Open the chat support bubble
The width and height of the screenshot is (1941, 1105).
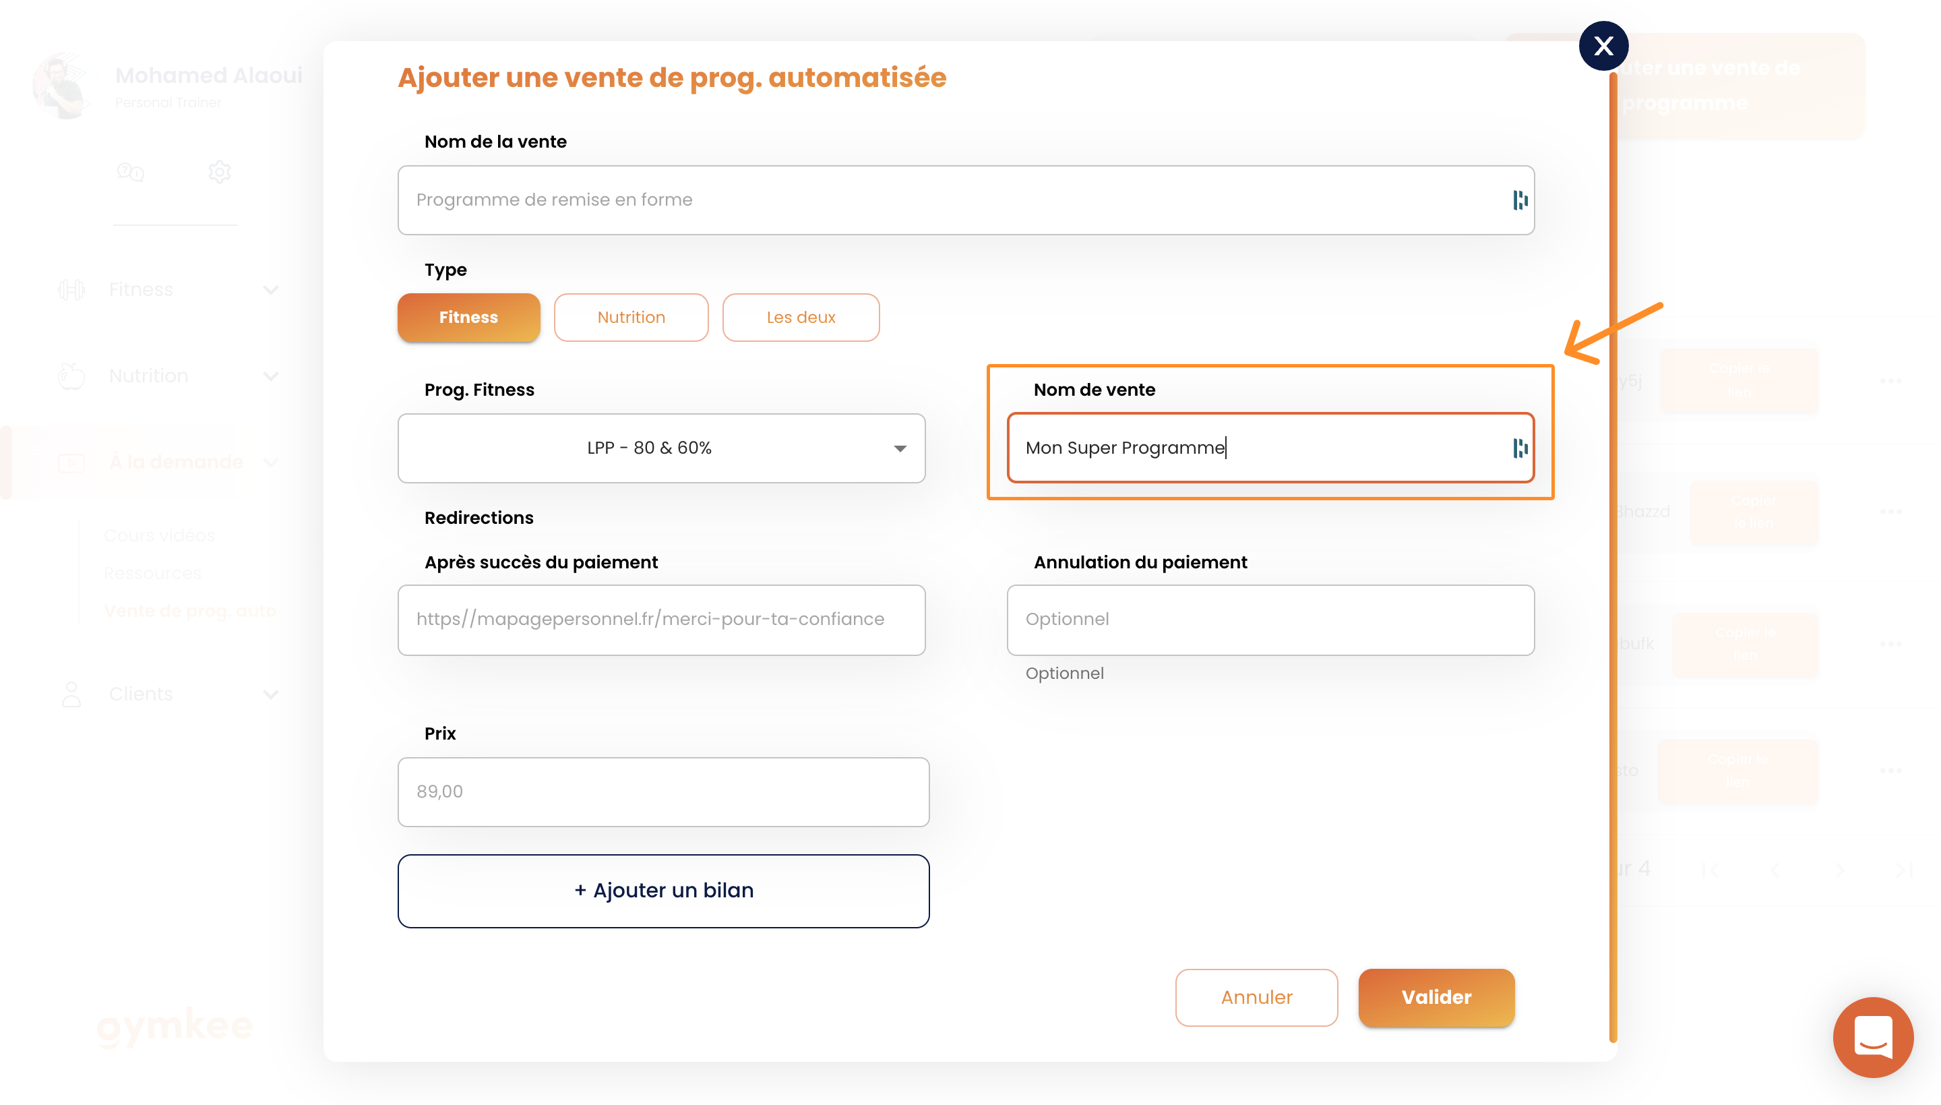(1872, 1037)
